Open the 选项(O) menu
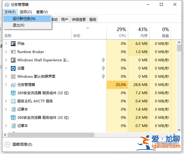The height and width of the screenshot is (154, 184). pyautogui.click(x=26, y=12)
